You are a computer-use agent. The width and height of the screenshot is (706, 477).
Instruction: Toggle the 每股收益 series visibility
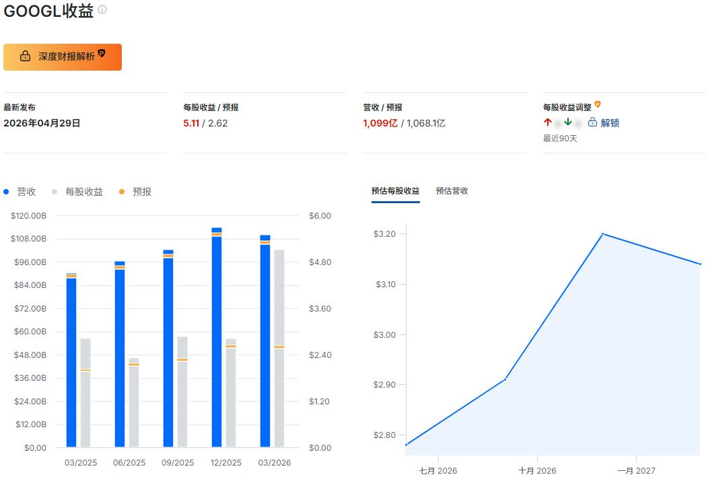click(85, 192)
